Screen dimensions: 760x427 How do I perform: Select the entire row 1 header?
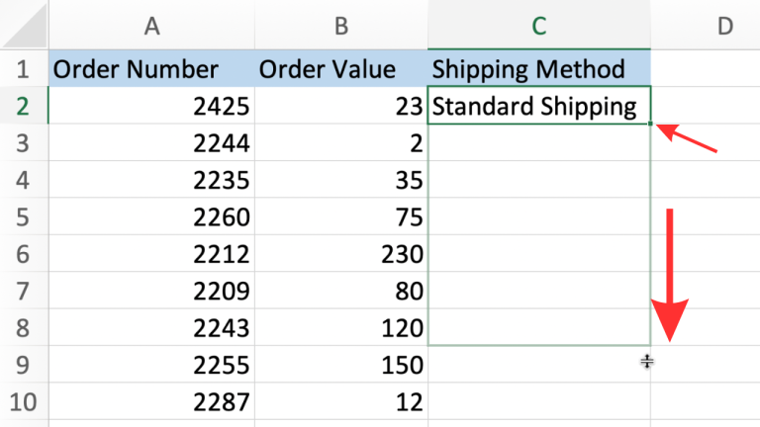24,69
